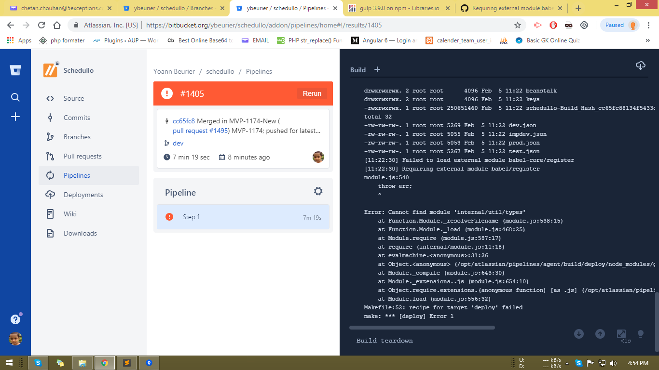Open Pull requests in repository navigation
This screenshot has width=659, height=370.
click(x=89, y=156)
